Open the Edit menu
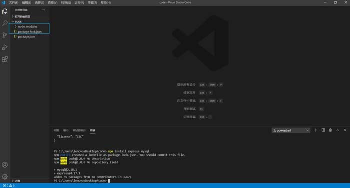This screenshot has height=188, width=350. (x=27, y=2)
